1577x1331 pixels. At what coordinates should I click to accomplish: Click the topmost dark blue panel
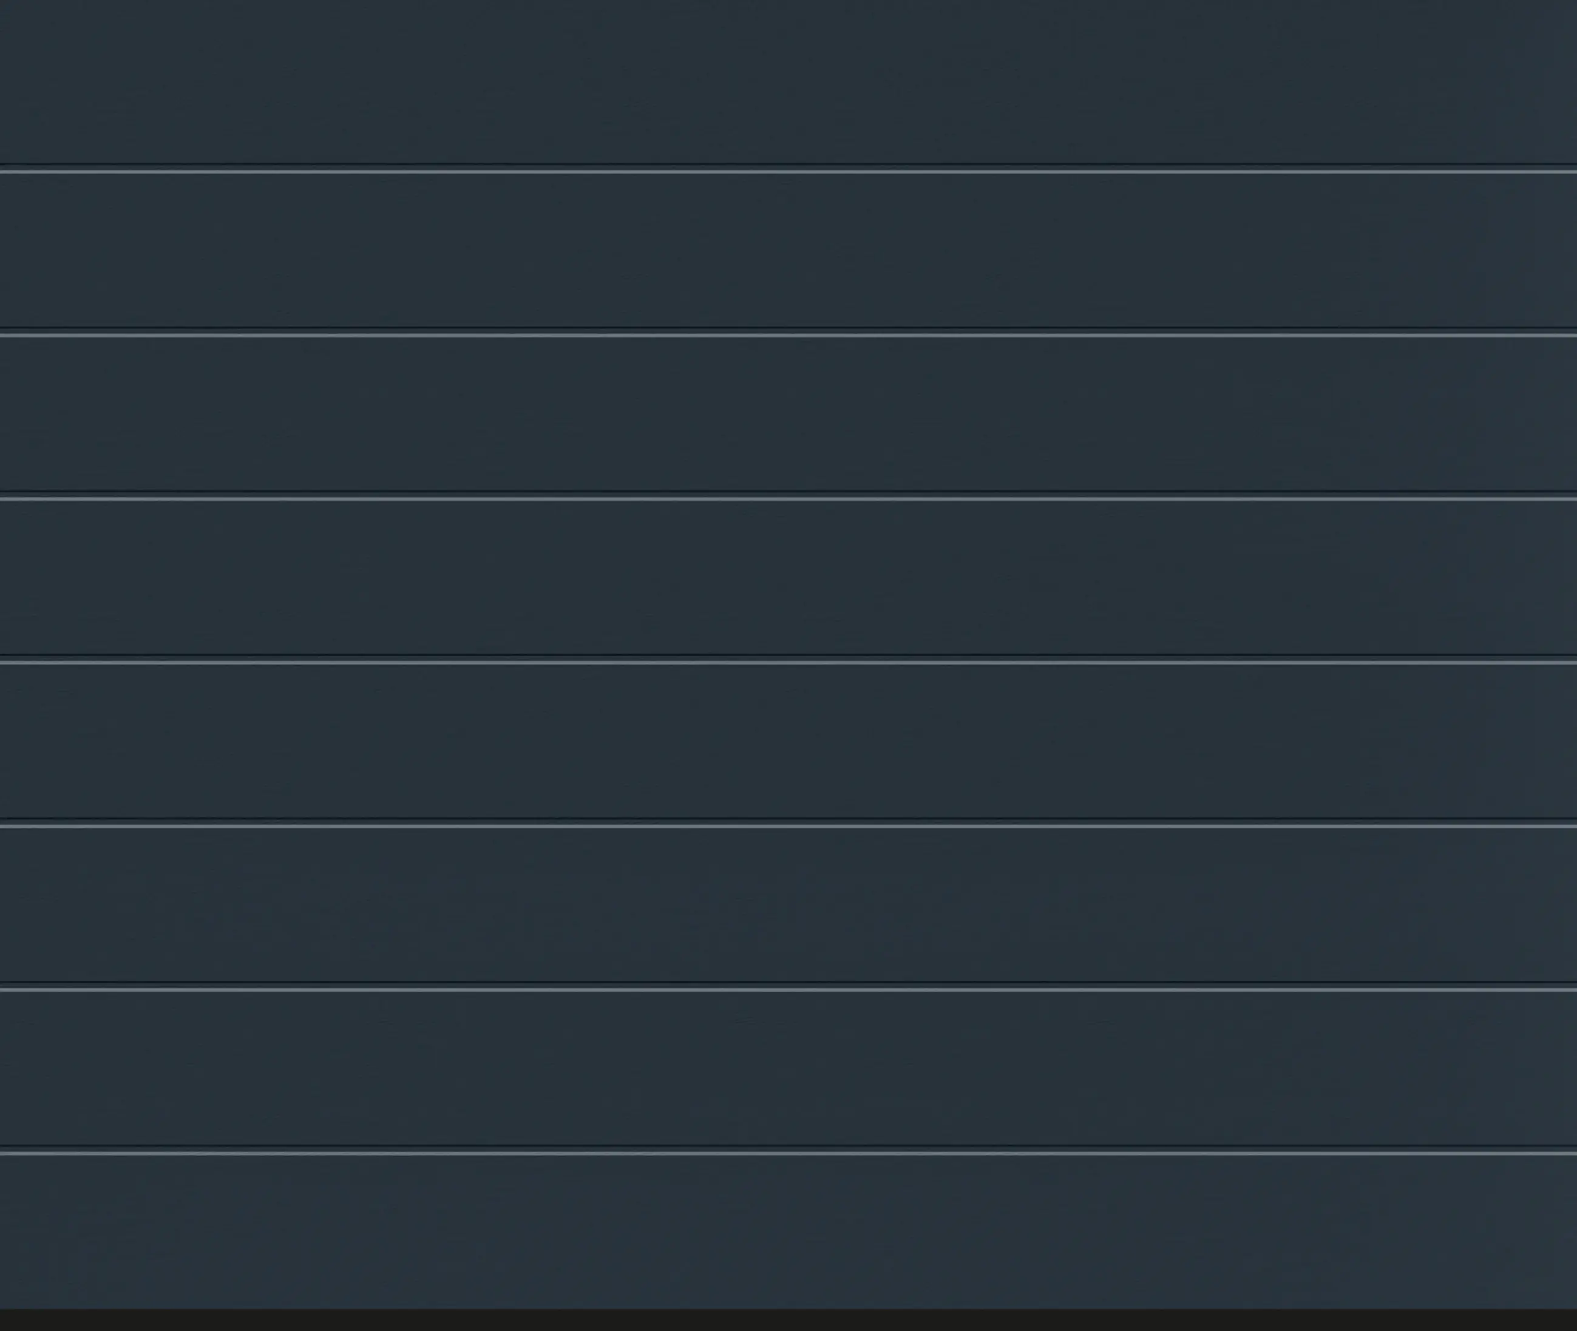(x=788, y=81)
